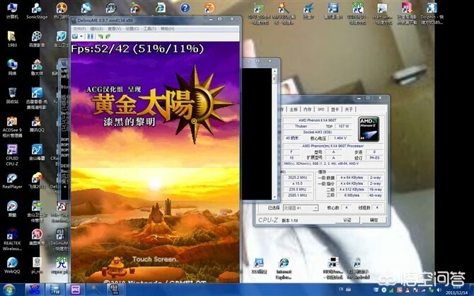
Task: Click the console window's vertical scrollbar
Action: (274, 134)
